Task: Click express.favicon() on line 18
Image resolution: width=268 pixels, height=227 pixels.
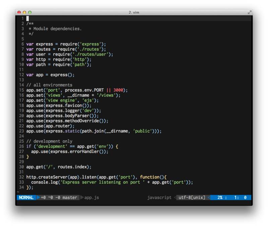Action: point(66,105)
